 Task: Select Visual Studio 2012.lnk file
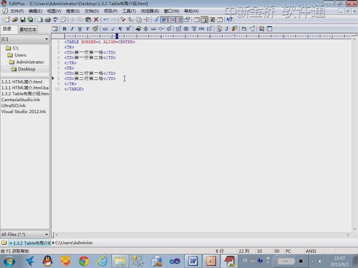23,111
